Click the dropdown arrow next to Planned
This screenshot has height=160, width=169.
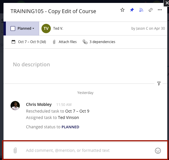point(33,29)
